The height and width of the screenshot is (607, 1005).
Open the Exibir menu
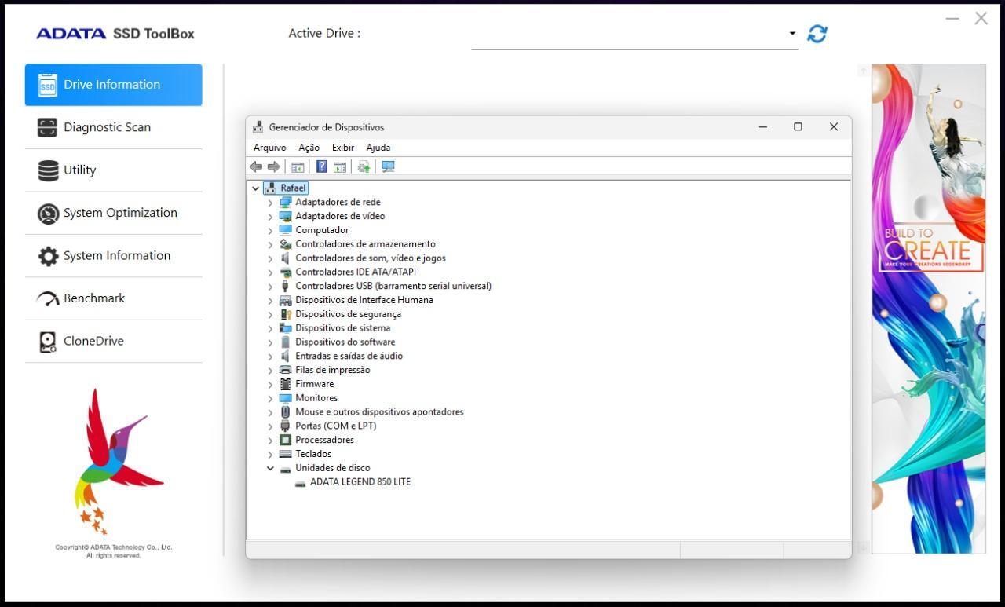[x=342, y=148]
